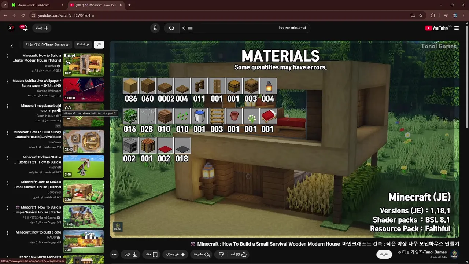The height and width of the screenshot is (264, 469).
Task: Close the YouTube Minecraft browser tab
Action: pyautogui.click(x=121, y=5)
